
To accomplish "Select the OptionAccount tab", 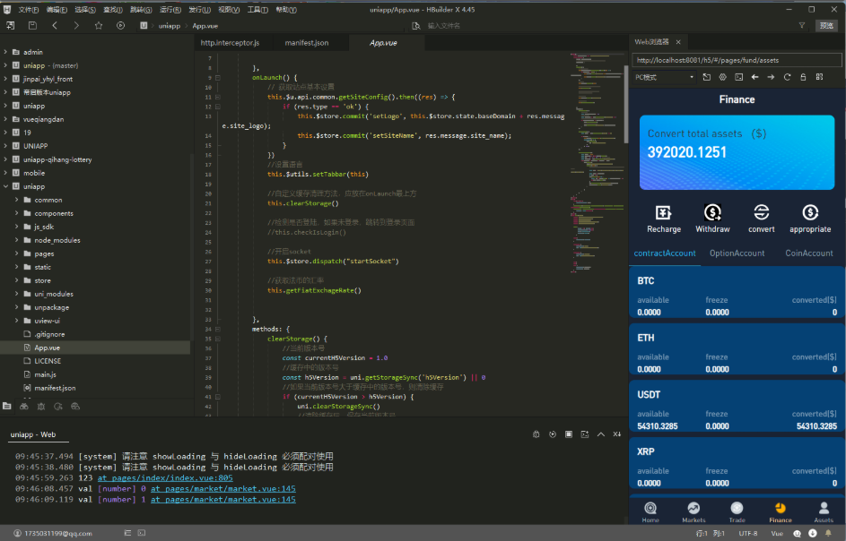I will point(737,253).
